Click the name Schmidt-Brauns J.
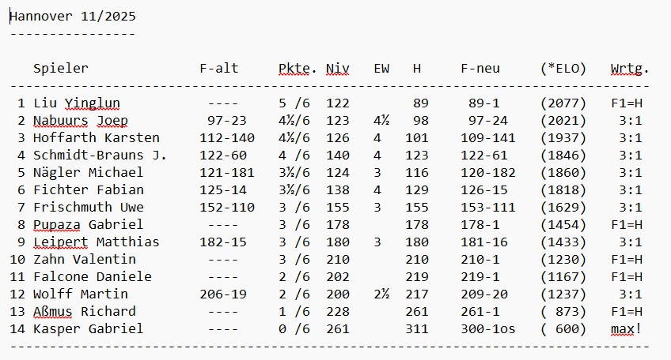Viewport: 671px width, 360px height. coord(100,156)
